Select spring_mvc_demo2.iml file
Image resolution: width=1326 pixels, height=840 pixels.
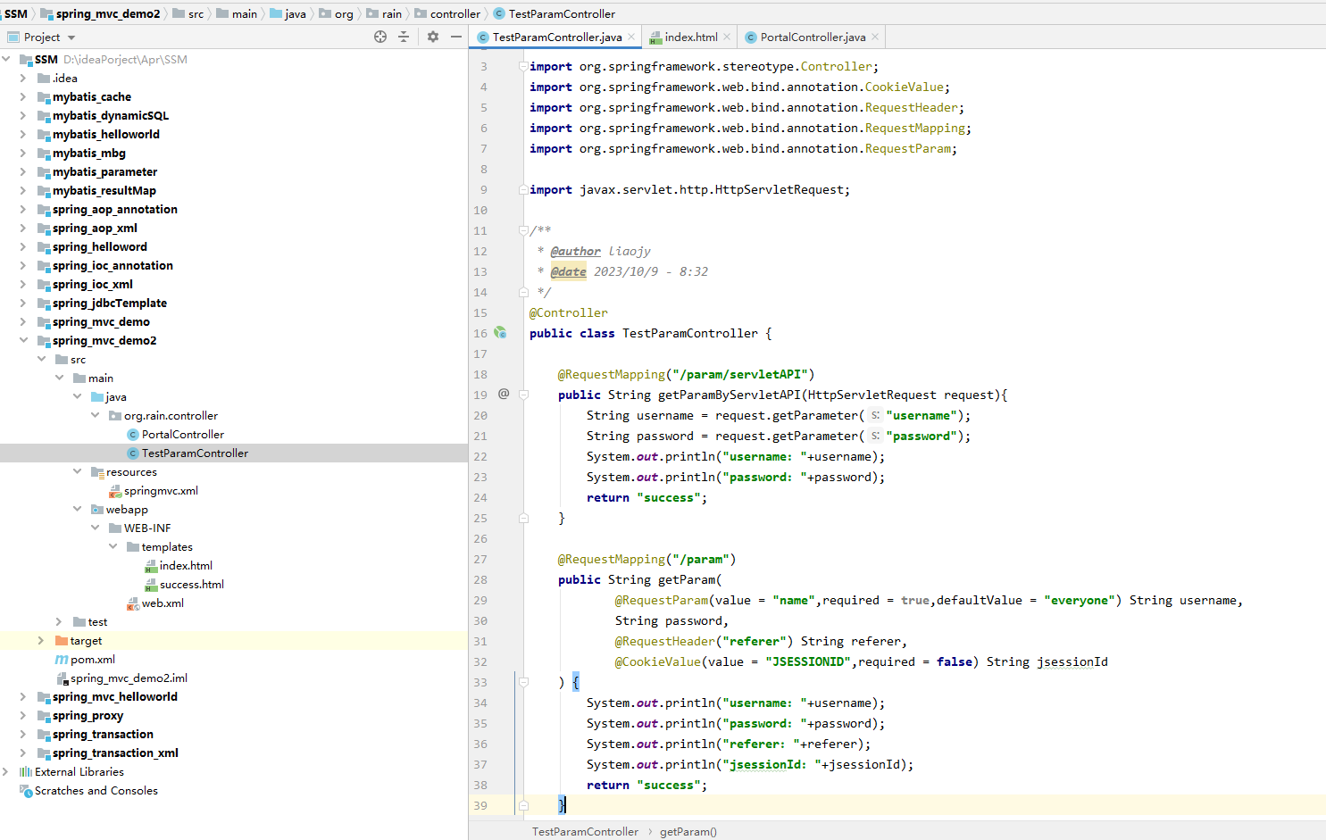point(129,678)
